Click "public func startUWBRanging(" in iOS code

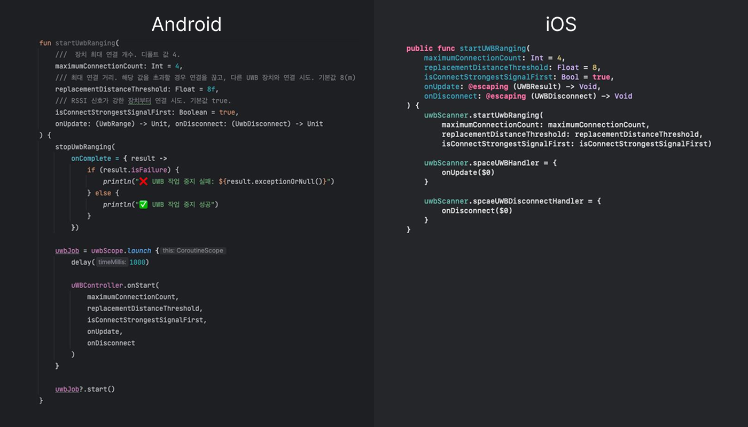tap(467, 48)
